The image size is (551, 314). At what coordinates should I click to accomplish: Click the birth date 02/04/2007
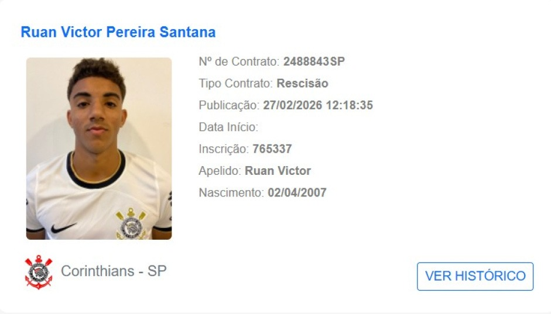point(297,192)
